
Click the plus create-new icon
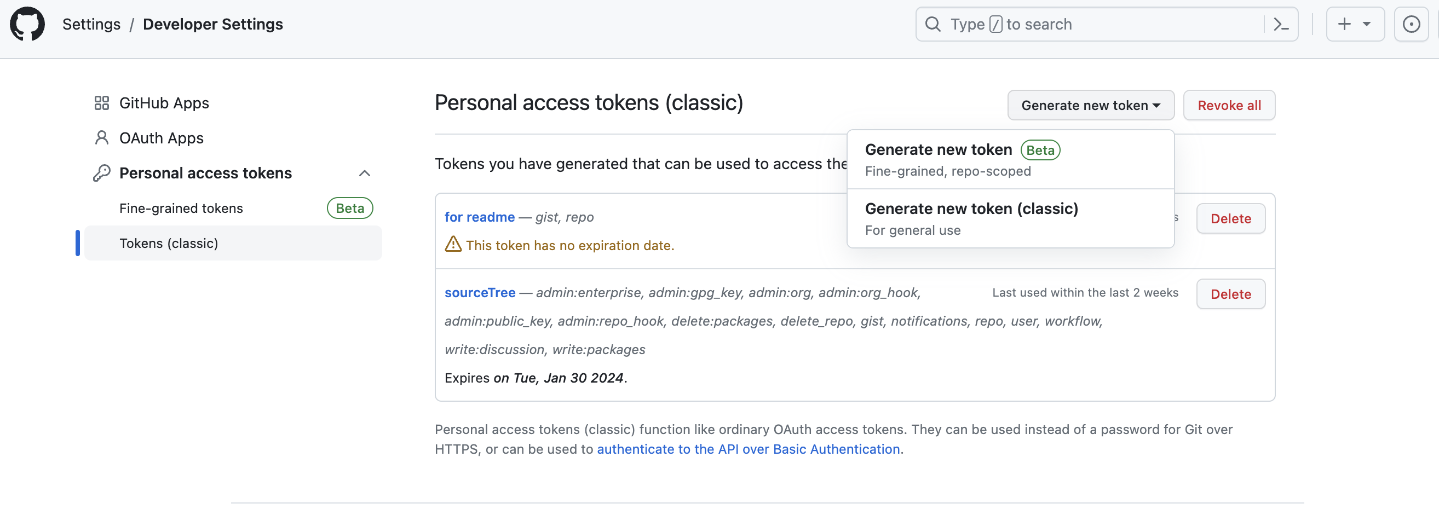[x=1344, y=24]
